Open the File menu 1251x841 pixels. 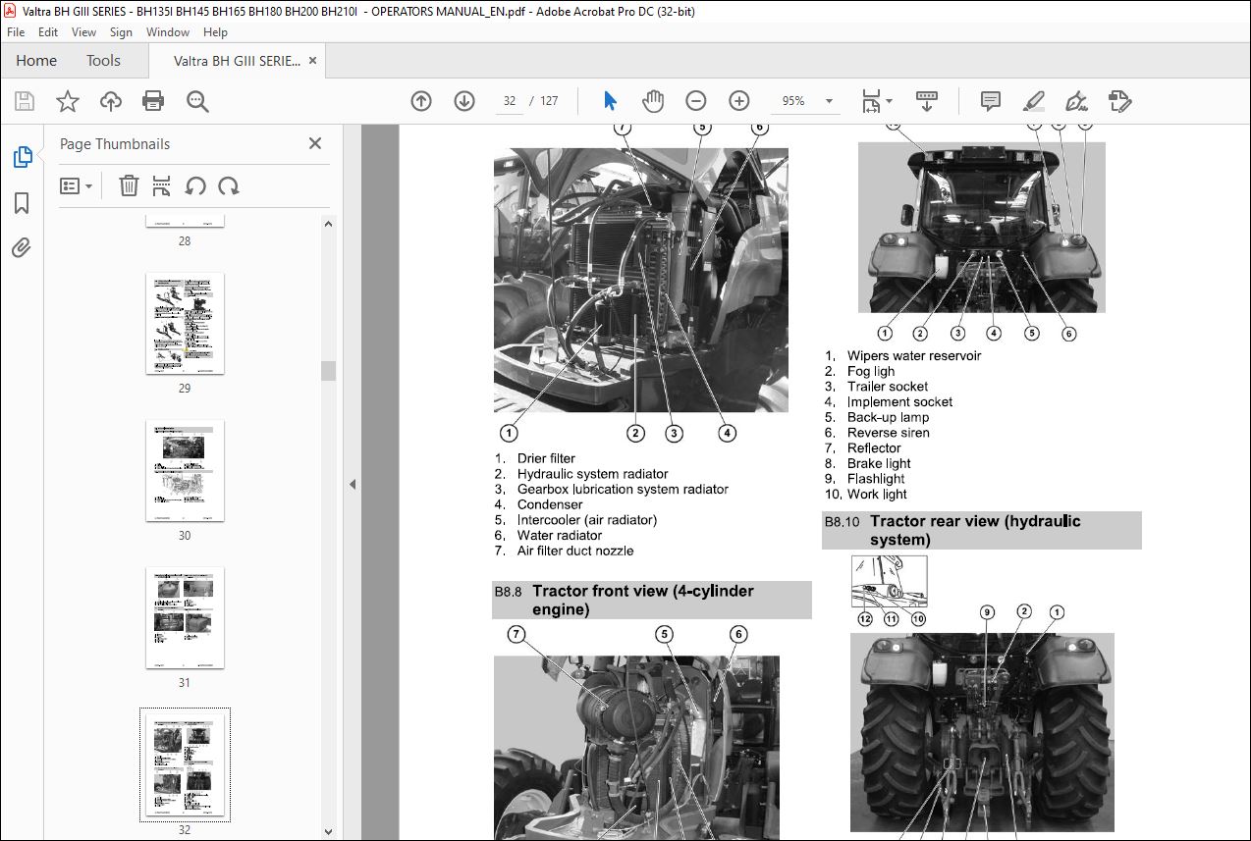coord(16,32)
